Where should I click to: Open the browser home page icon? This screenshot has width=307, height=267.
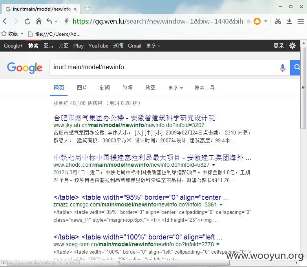click(39, 21)
